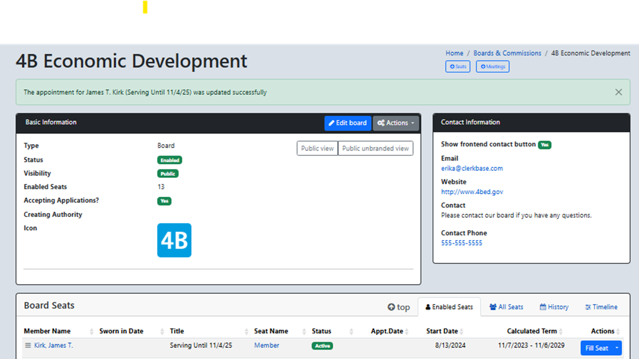This screenshot has height=359, width=639.
Task: Open Boards & Commissions breadcrumb link
Action: (507, 53)
